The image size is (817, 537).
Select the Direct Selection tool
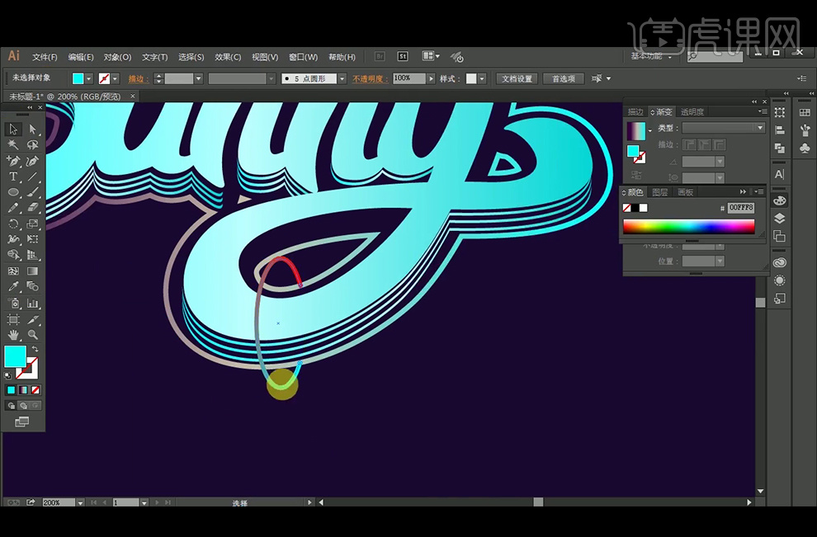32,129
